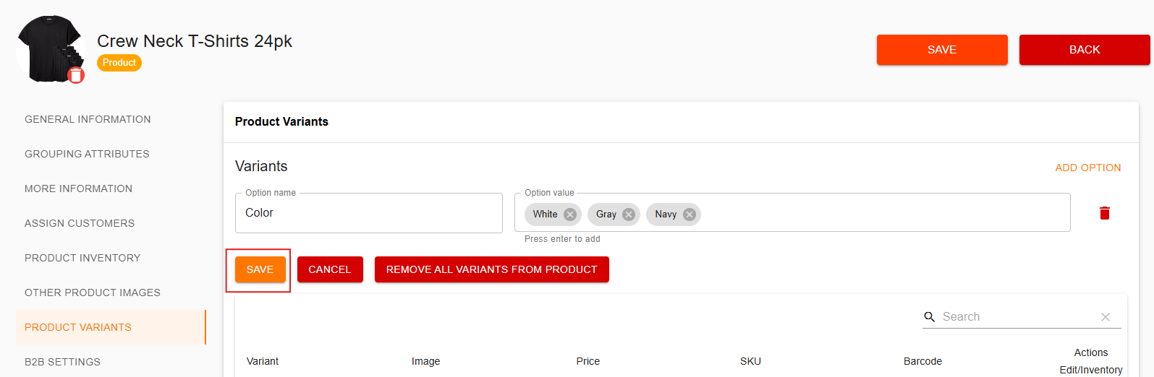Screen dimensions: 1154x377
Task: Remove the White option value chip
Action: [570, 214]
